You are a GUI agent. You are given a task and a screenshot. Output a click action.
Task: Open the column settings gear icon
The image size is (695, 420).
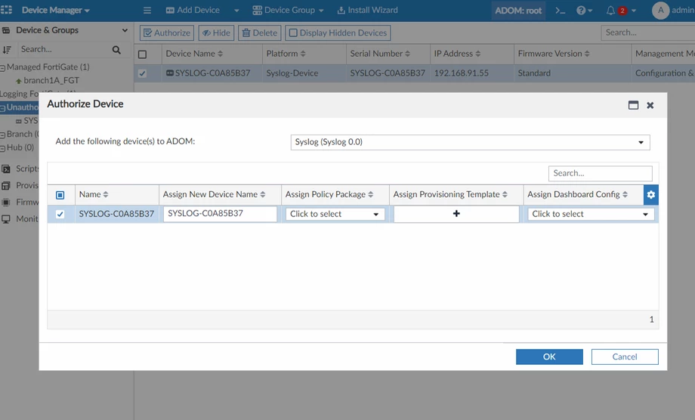click(x=650, y=195)
